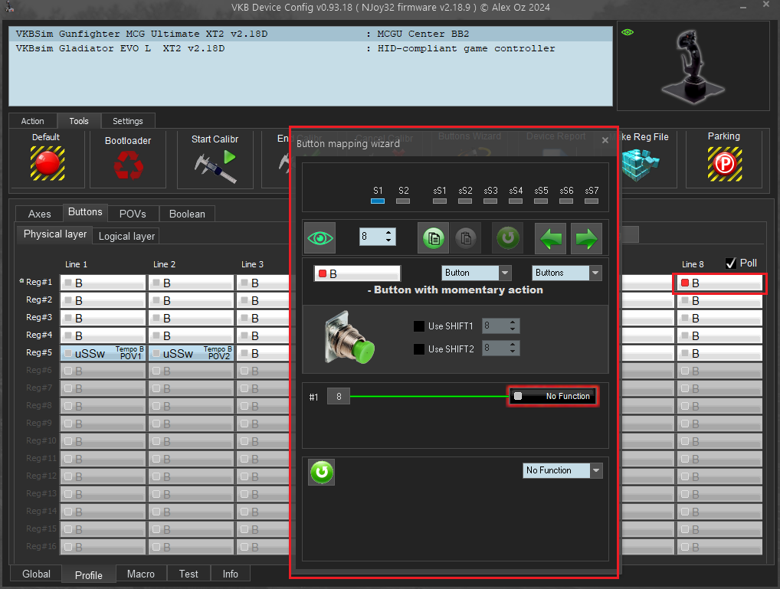This screenshot has height=589, width=780.
Task: Enable the Use SHIFT2 checkbox
Action: tap(419, 349)
